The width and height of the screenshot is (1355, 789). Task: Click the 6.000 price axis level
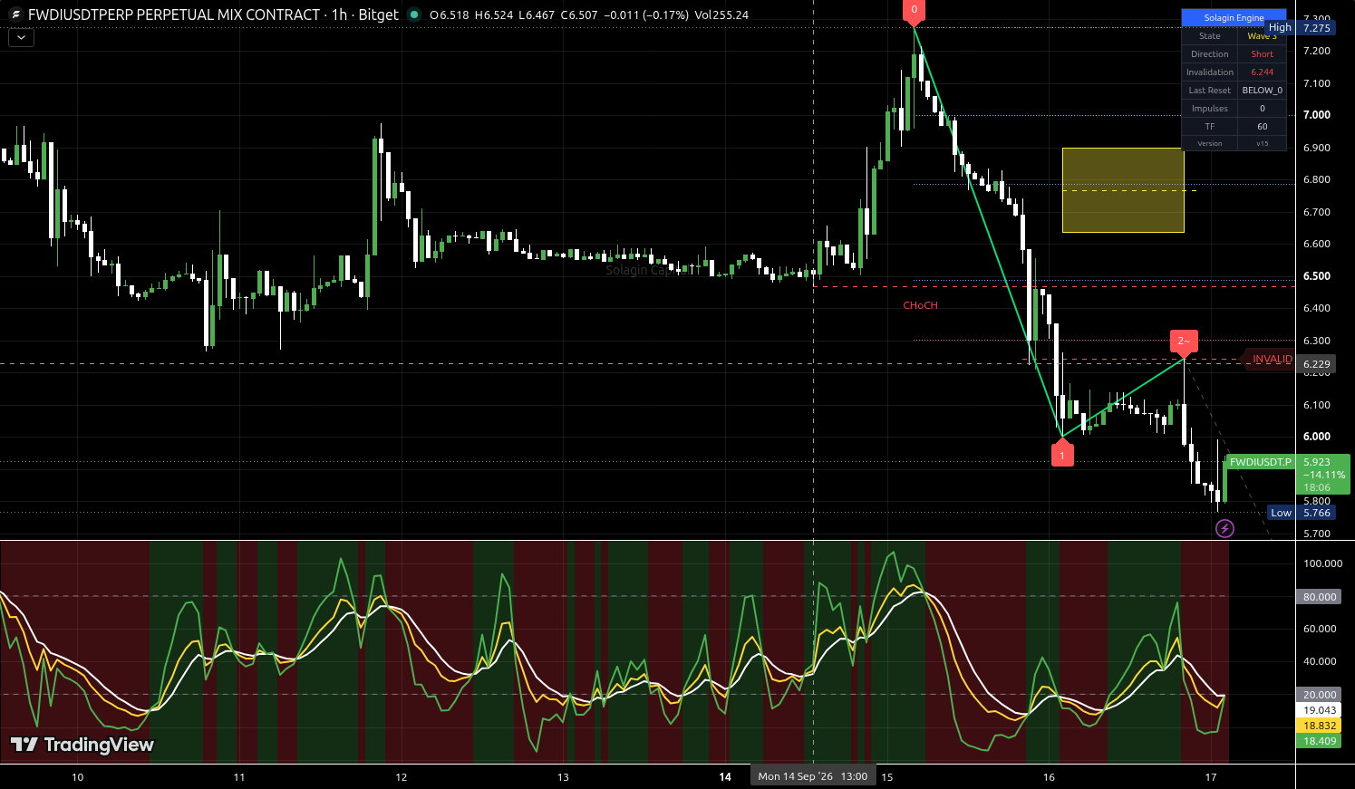(x=1316, y=437)
